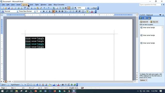Viewport: 165px width, 93px height.
Task: Redo the last undone action
Action: pyautogui.click(x=49, y=8)
